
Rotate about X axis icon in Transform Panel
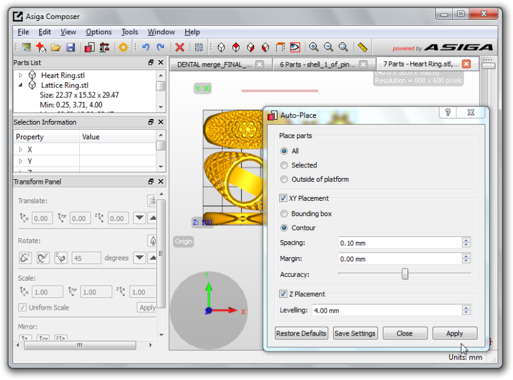coord(25,258)
